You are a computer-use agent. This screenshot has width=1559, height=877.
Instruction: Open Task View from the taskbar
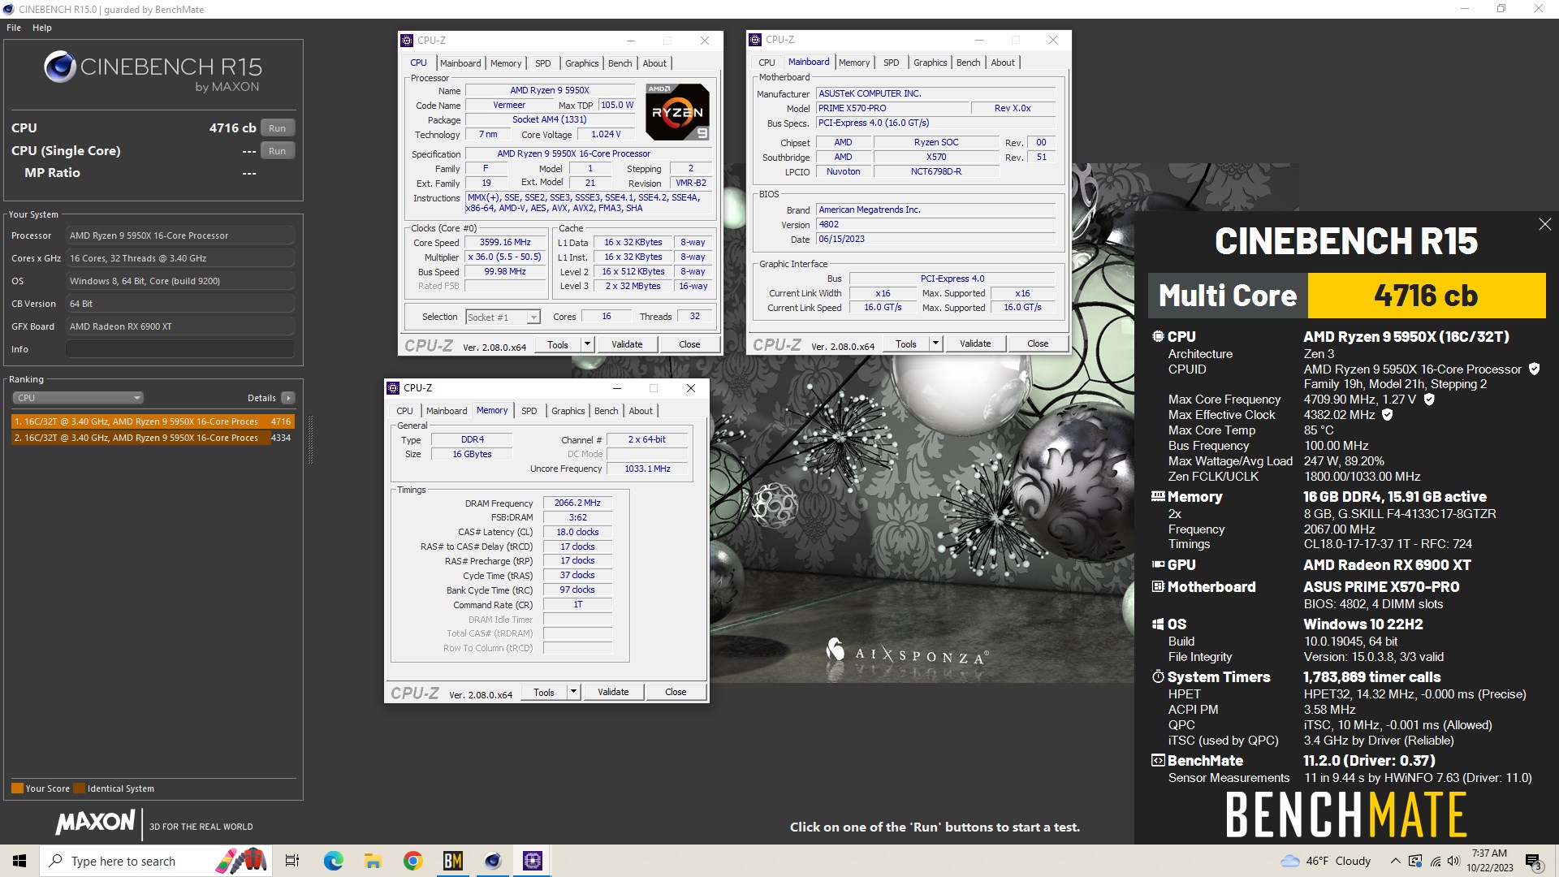[292, 861]
